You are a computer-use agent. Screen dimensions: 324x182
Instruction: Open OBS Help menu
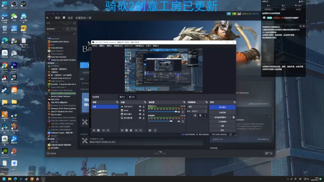[156, 46]
